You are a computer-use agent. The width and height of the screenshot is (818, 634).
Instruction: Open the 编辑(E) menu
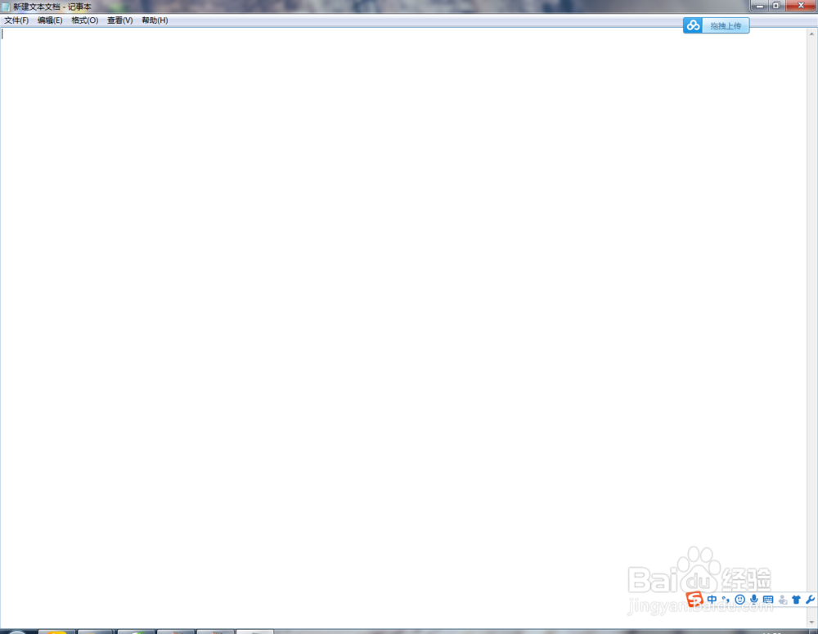click(x=50, y=20)
